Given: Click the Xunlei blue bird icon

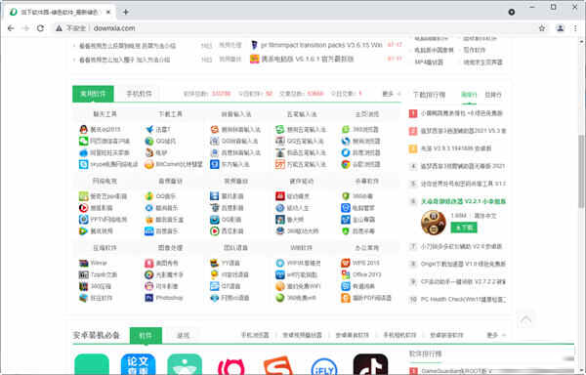Looking at the screenshot, I should pyautogui.click(x=149, y=129).
